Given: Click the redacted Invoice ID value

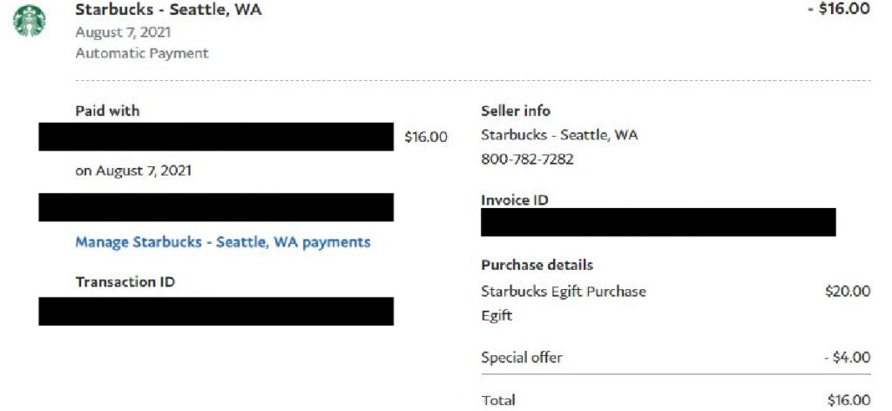Looking at the screenshot, I should pos(658,222).
